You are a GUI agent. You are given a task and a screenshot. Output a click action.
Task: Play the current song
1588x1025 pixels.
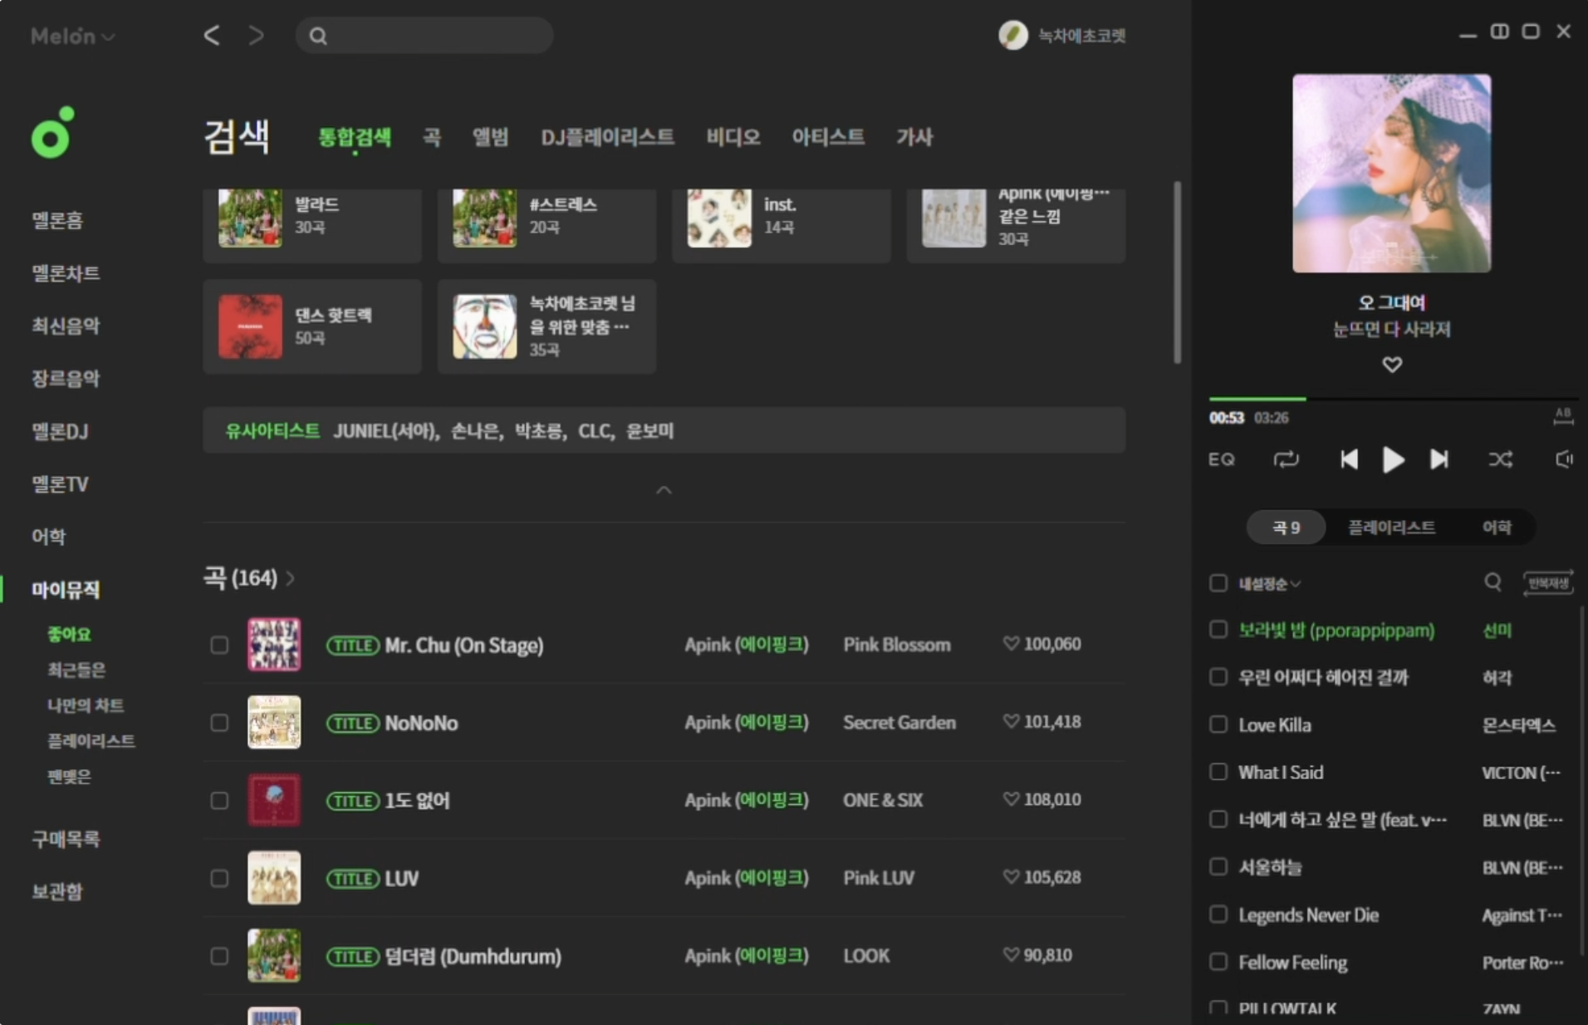(x=1393, y=459)
